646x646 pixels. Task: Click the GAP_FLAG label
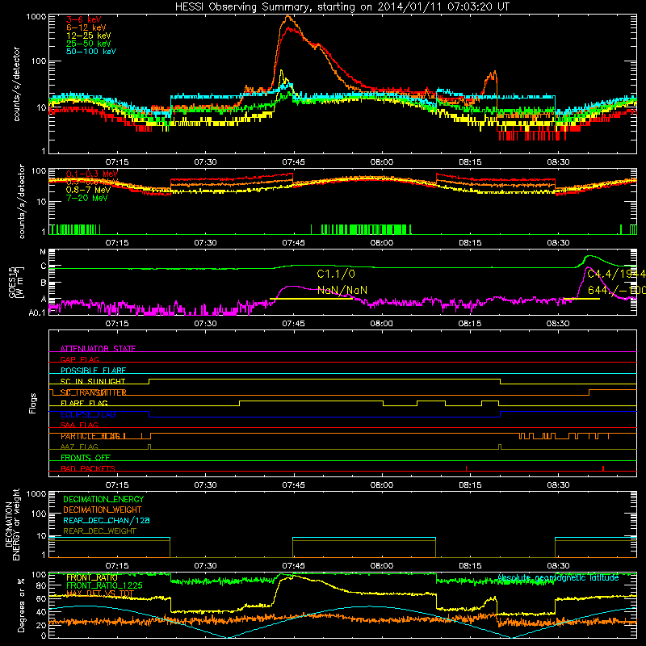[79, 359]
